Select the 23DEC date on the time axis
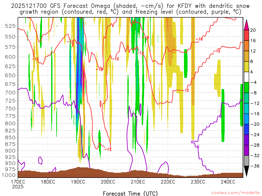262x196 pixels. tap(198, 181)
